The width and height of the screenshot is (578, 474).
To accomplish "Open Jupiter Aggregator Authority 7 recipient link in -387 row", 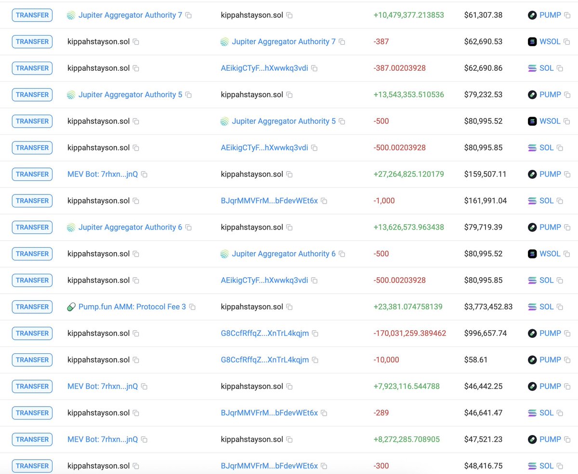I will click(284, 42).
